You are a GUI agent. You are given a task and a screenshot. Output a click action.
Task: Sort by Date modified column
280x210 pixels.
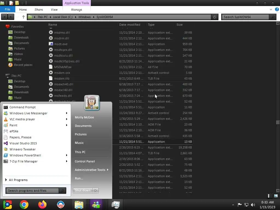tap(130, 25)
